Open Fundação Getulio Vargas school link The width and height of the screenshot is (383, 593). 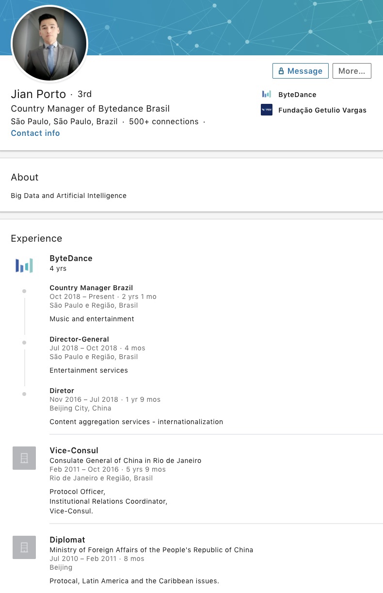[322, 110]
